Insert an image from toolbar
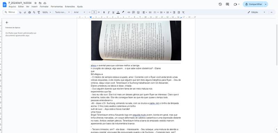278x133 pixels. point(138,12)
